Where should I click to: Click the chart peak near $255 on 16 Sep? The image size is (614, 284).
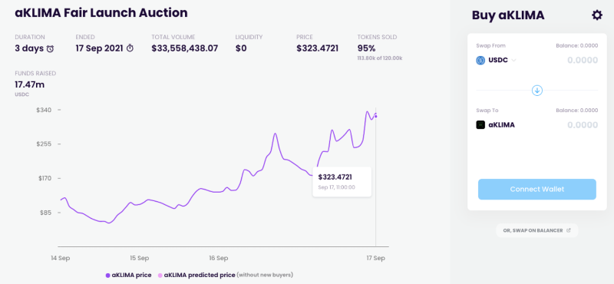tap(276, 134)
